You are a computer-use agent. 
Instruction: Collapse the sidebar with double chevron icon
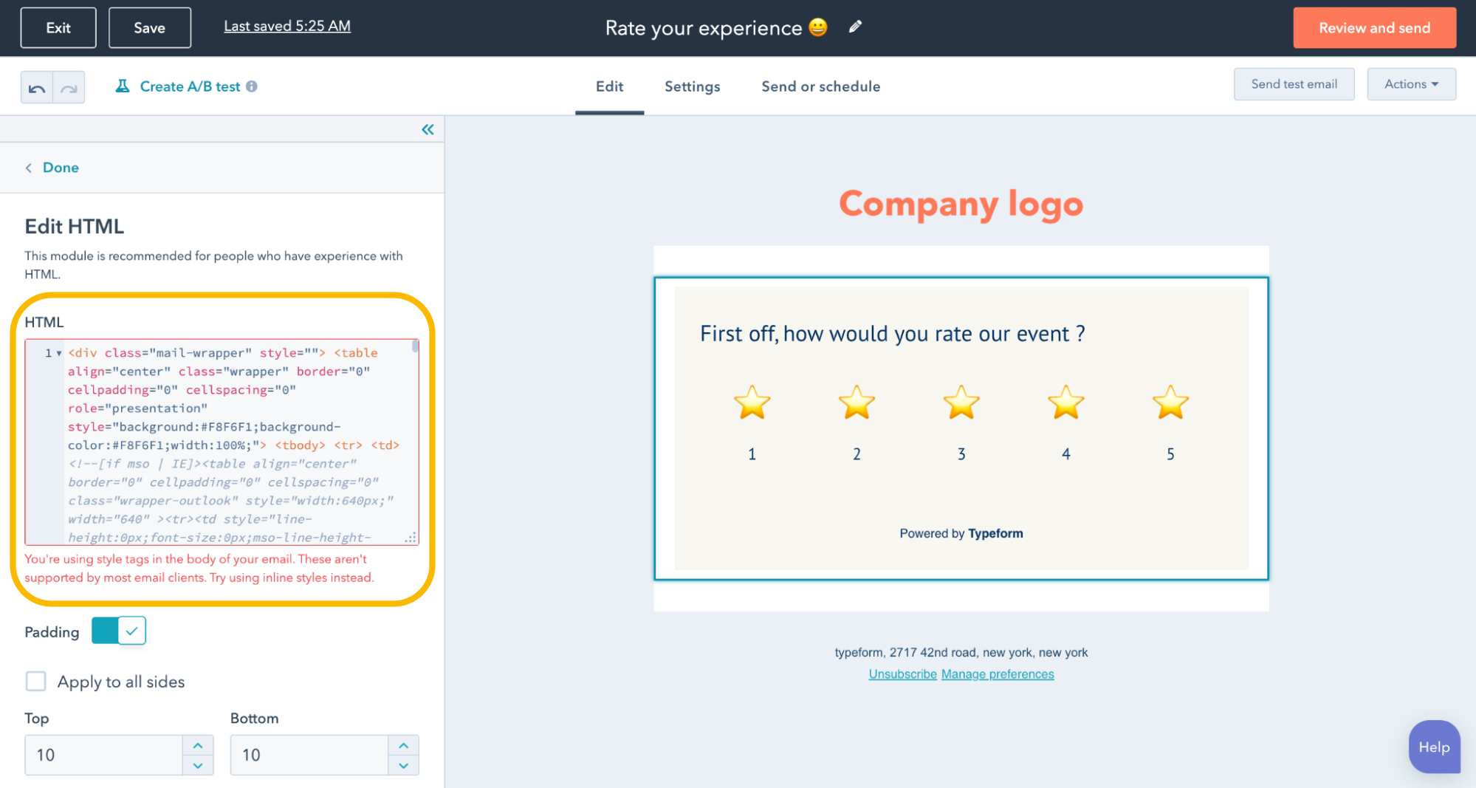[428, 130]
